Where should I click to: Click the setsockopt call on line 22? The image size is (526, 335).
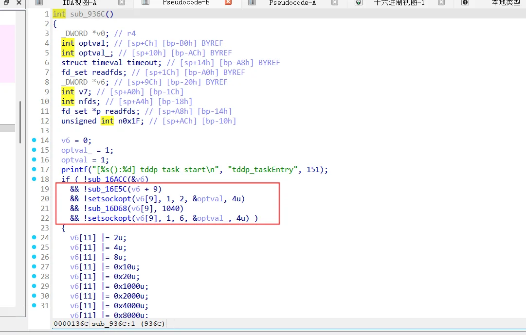(109, 218)
